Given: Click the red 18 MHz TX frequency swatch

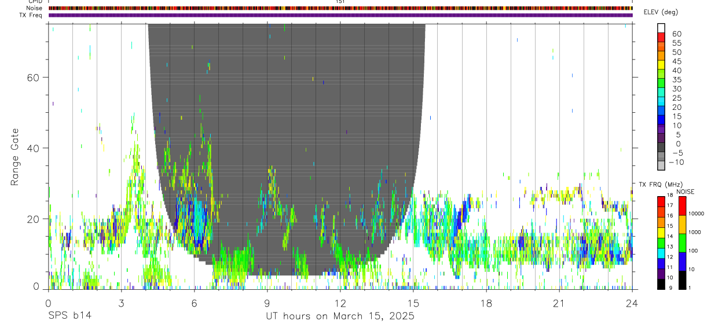Looking at the screenshot, I should [x=661, y=201].
